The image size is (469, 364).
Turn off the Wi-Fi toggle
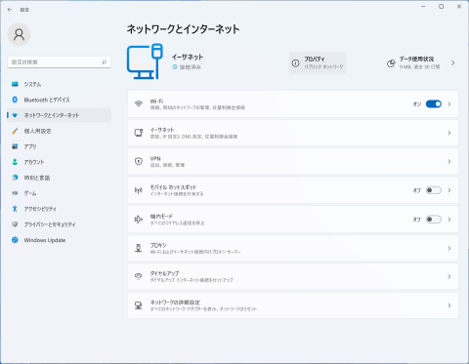click(x=434, y=104)
